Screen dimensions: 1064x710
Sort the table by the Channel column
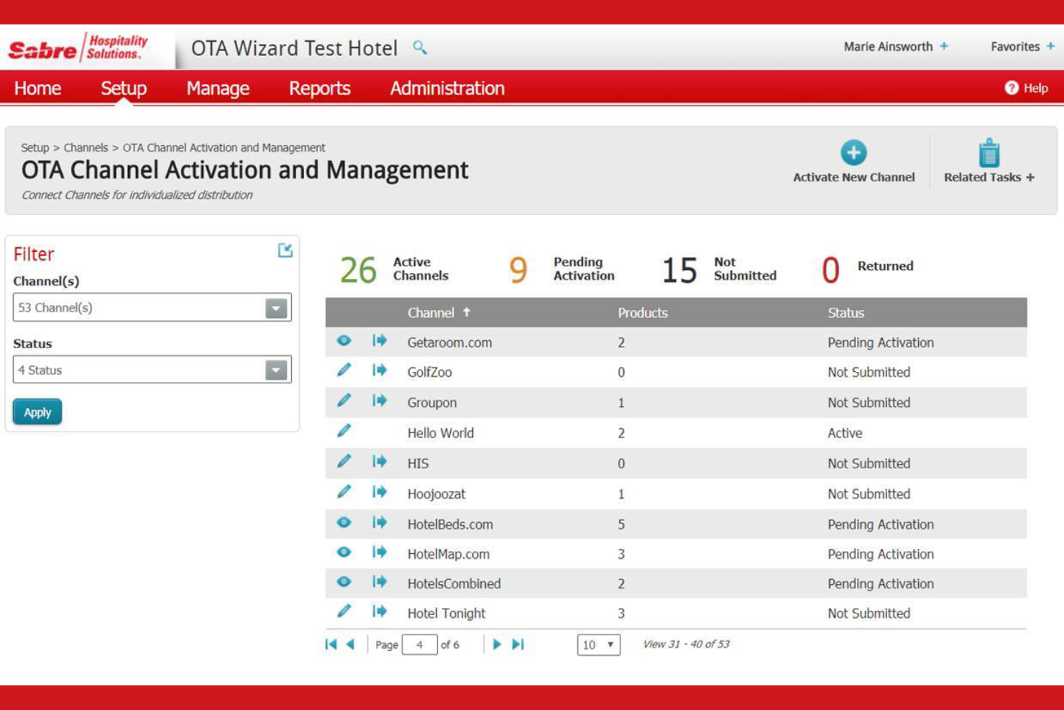pos(439,313)
